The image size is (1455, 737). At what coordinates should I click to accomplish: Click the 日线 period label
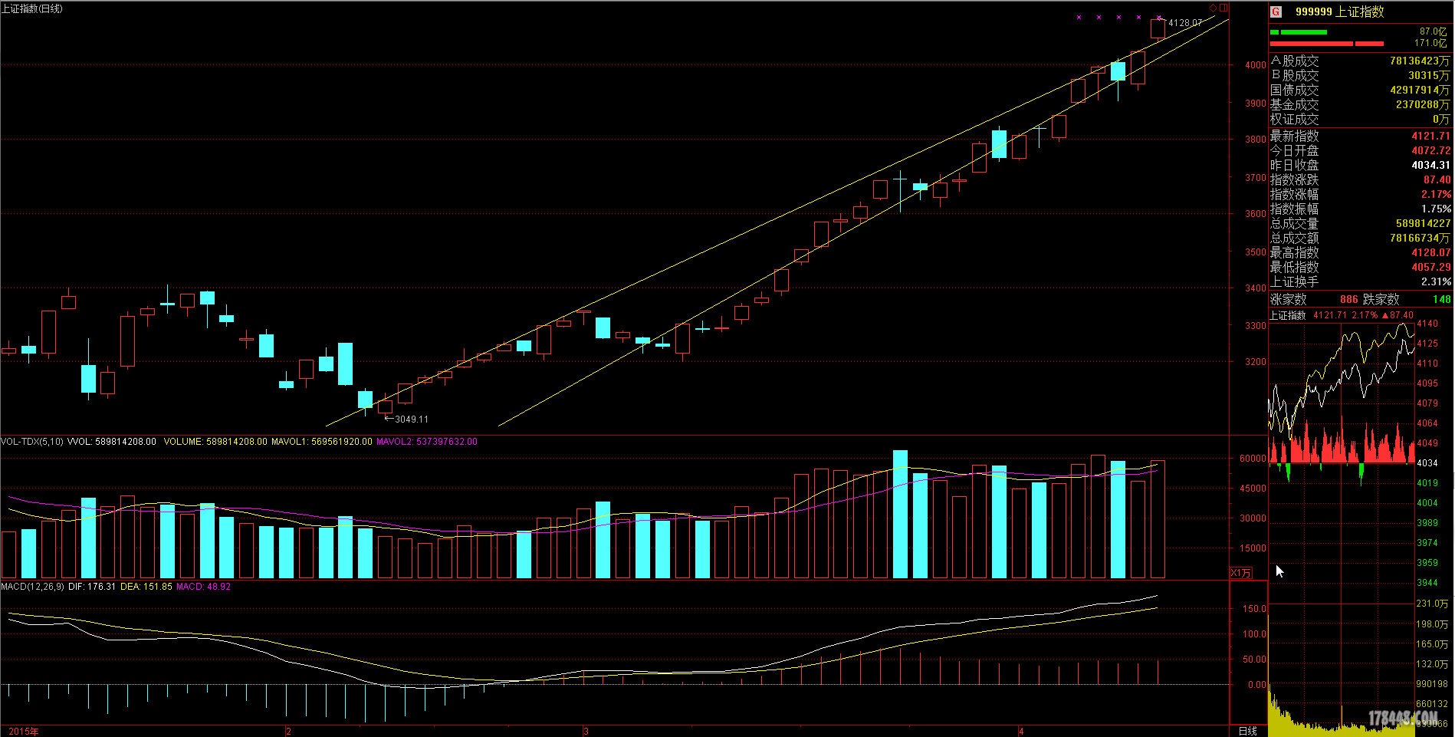coord(1247,731)
